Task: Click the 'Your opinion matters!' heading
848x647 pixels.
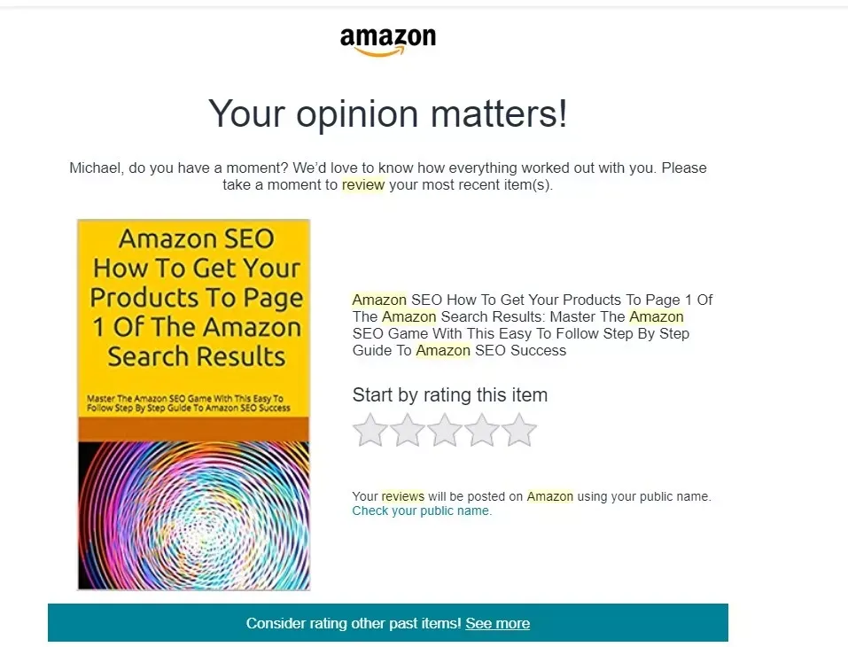Action: (388, 113)
